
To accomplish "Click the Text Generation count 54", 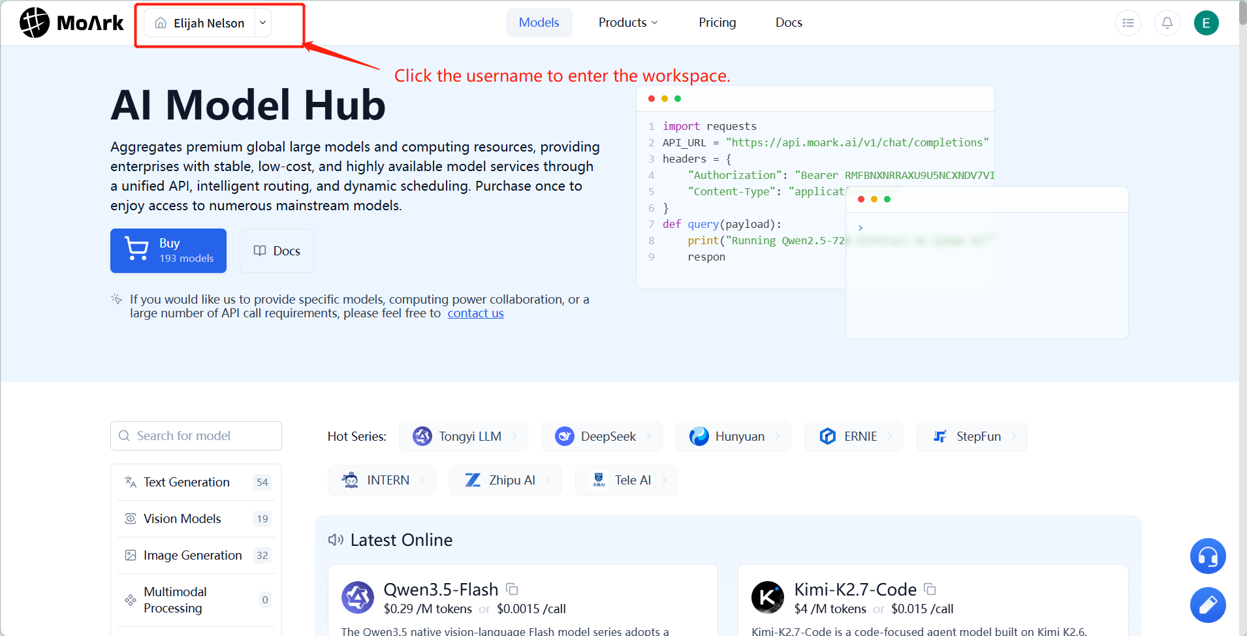I will 262,482.
